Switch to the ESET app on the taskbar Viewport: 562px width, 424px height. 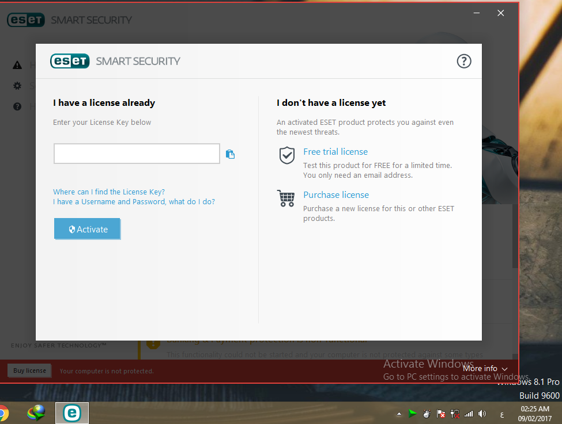coord(71,413)
